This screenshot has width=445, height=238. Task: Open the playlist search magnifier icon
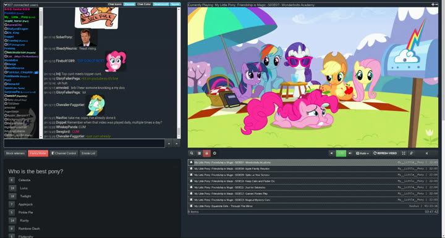click(x=192, y=154)
